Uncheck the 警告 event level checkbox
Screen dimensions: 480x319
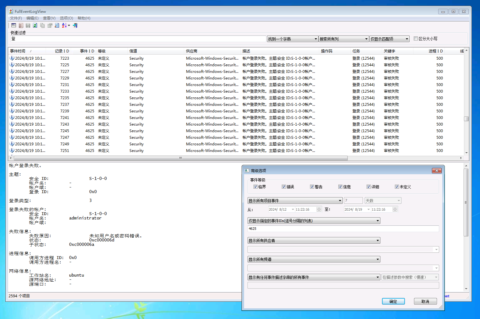(312, 187)
